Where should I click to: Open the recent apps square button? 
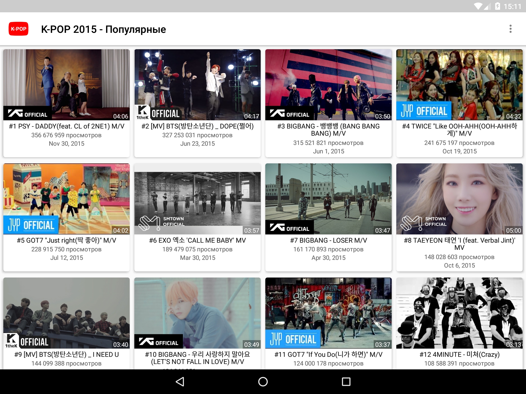click(x=346, y=382)
